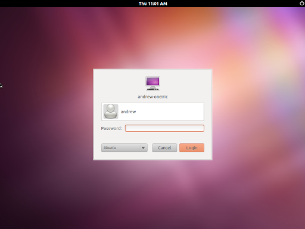Viewport: 305px width, 229px height.
Task: Click the Thu 11:01 AM clock
Action: (x=153, y=4)
